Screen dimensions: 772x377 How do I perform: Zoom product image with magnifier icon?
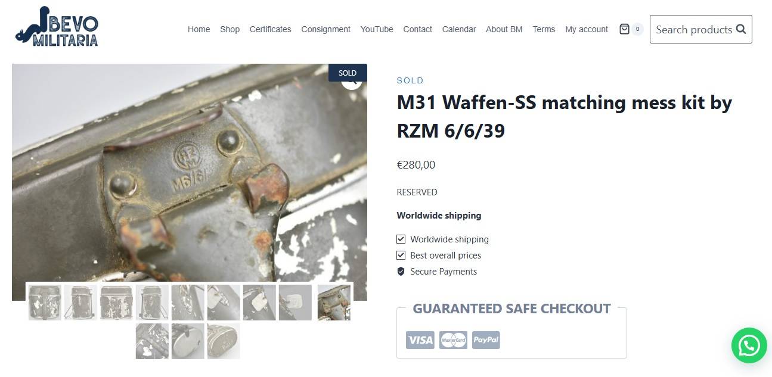point(351,80)
